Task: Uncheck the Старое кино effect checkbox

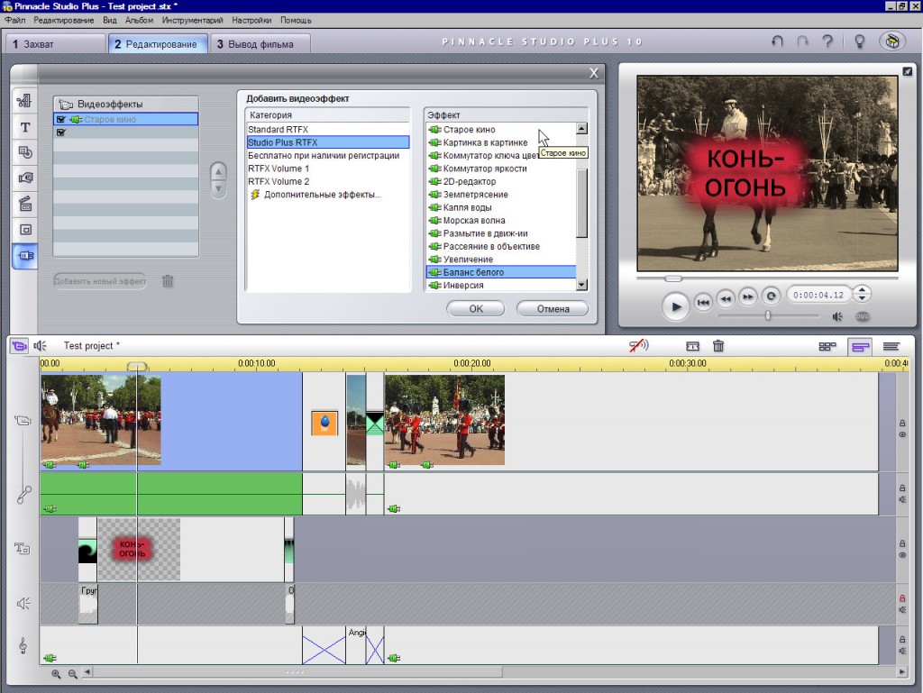Action: click(61, 120)
